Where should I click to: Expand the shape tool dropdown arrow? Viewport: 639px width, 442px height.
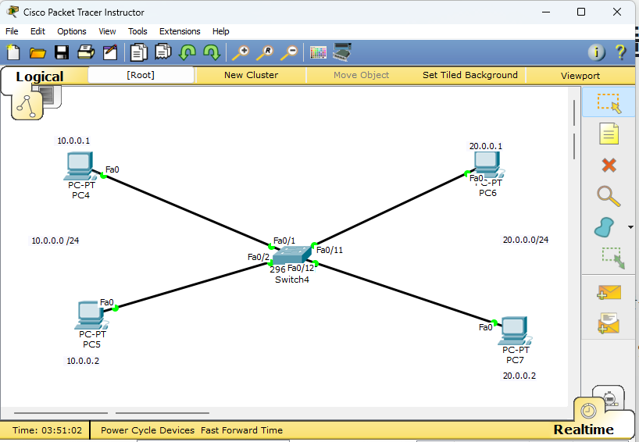point(630,227)
